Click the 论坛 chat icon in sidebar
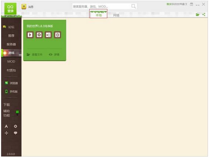Image resolution: width=209 pixels, height=158 pixels. point(4,27)
